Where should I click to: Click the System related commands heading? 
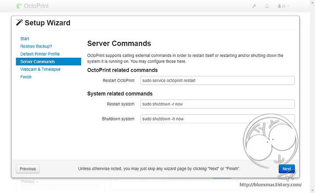pos(120,94)
